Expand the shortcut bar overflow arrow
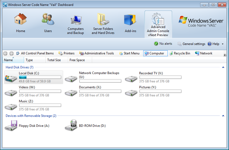 coord(225,55)
